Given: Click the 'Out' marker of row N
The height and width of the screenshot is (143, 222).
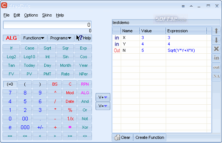Looking at the screenshot, I should pyautogui.click(x=117, y=50).
